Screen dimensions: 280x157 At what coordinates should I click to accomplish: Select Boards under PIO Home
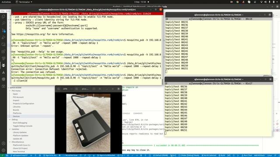[16, 110]
